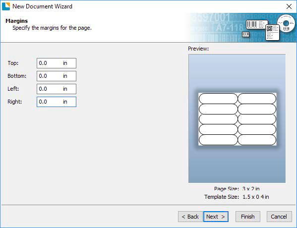297x228 pixels.
Task: Click into the Right margin field
Action: (x=57, y=102)
